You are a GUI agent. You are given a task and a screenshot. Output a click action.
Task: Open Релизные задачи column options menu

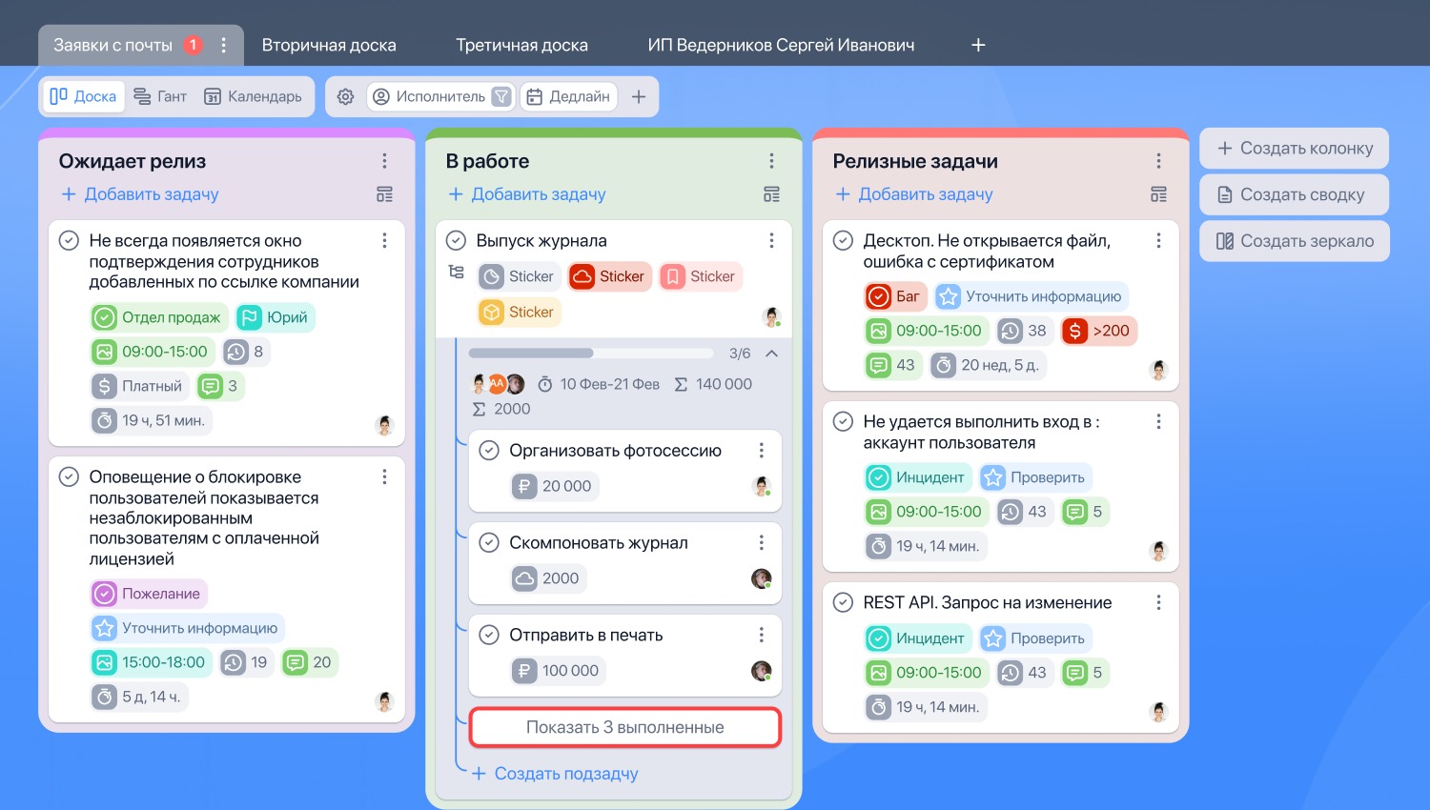click(x=1158, y=161)
